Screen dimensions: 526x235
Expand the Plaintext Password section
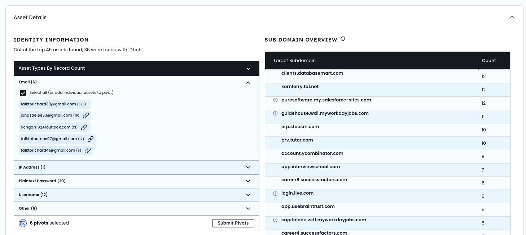[x=248, y=181]
